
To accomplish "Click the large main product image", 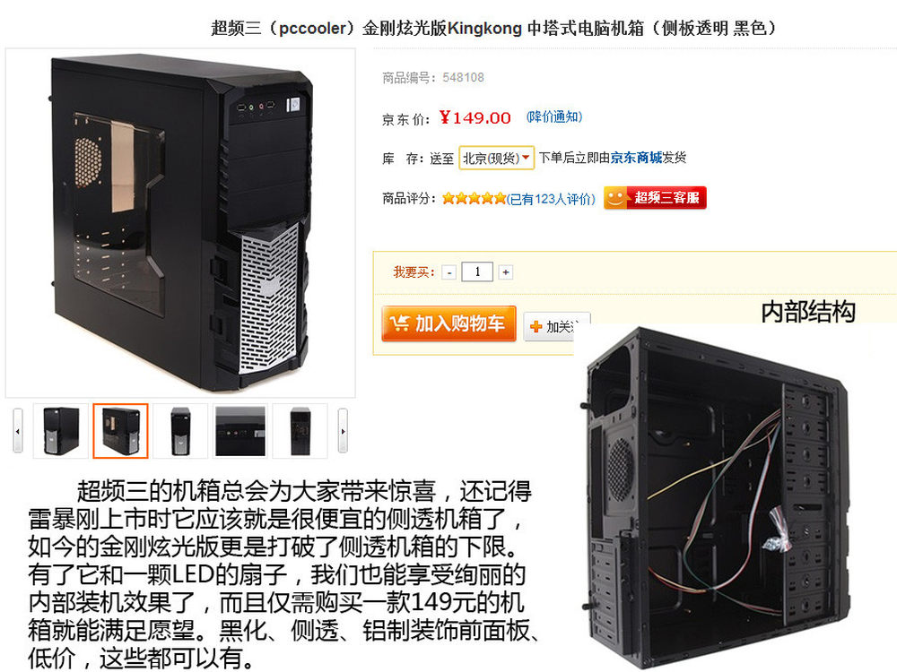I will tap(181, 223).
